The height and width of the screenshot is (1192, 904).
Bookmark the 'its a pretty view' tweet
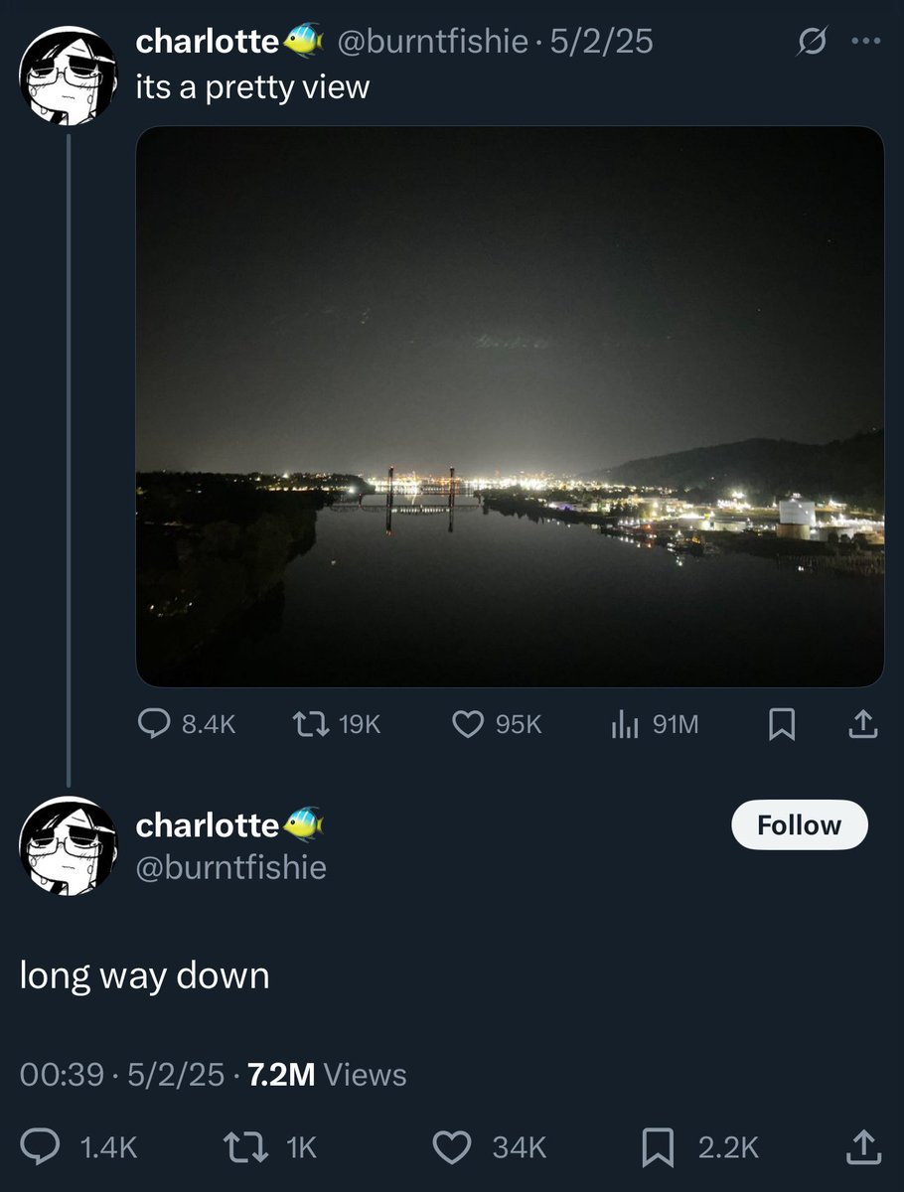[782, 727]
